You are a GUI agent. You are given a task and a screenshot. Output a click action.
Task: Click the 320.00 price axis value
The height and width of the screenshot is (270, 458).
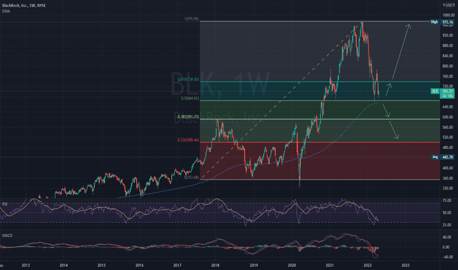[448, 189]
